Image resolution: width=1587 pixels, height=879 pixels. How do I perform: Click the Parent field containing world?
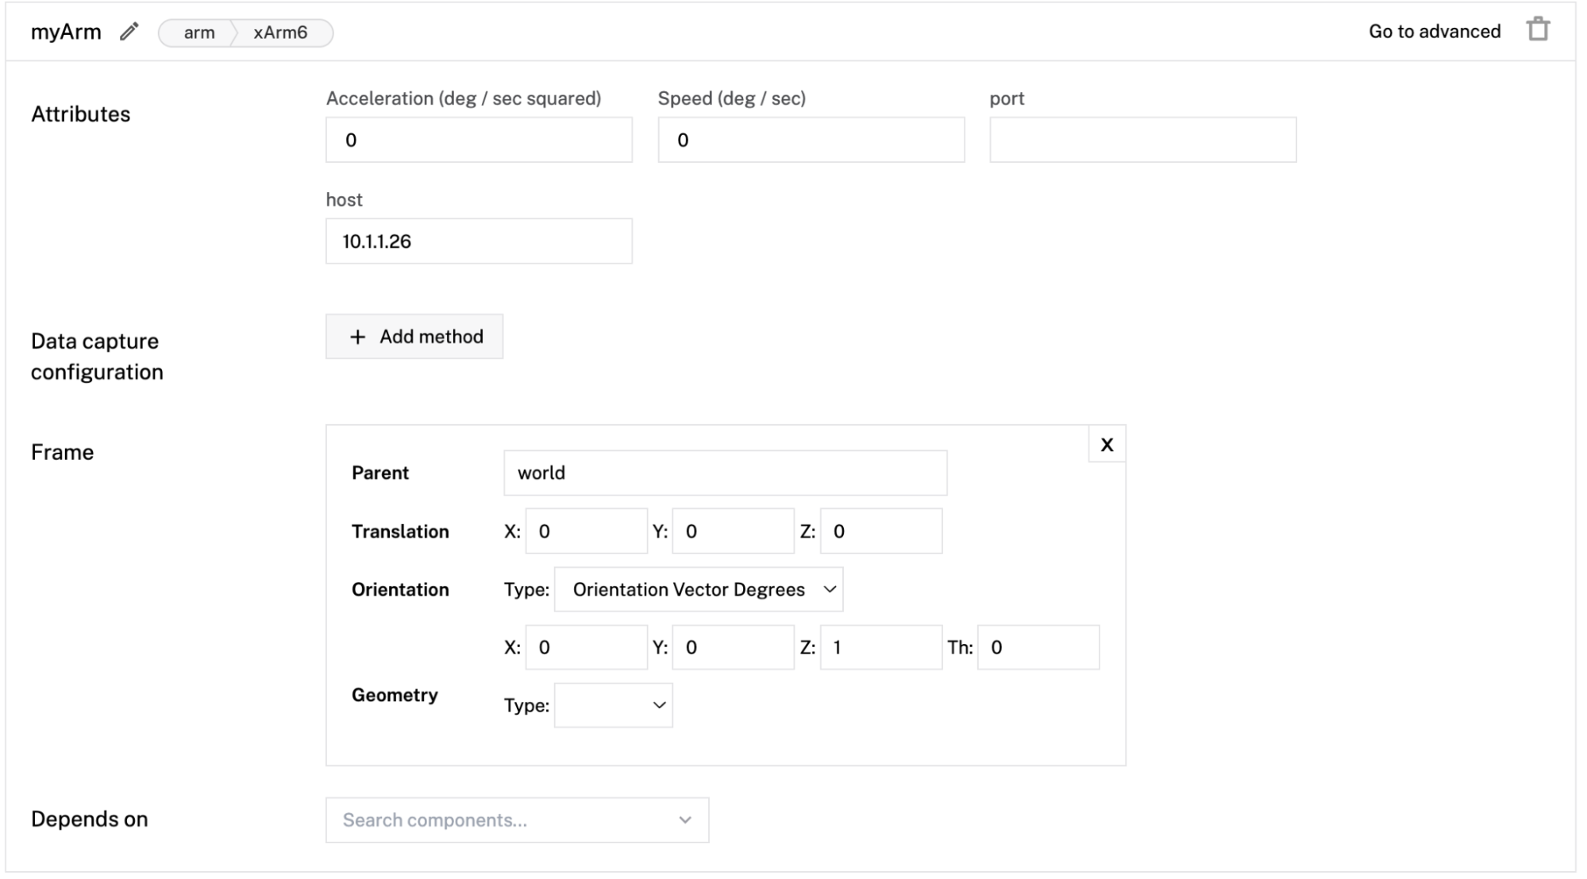[725, 473]
